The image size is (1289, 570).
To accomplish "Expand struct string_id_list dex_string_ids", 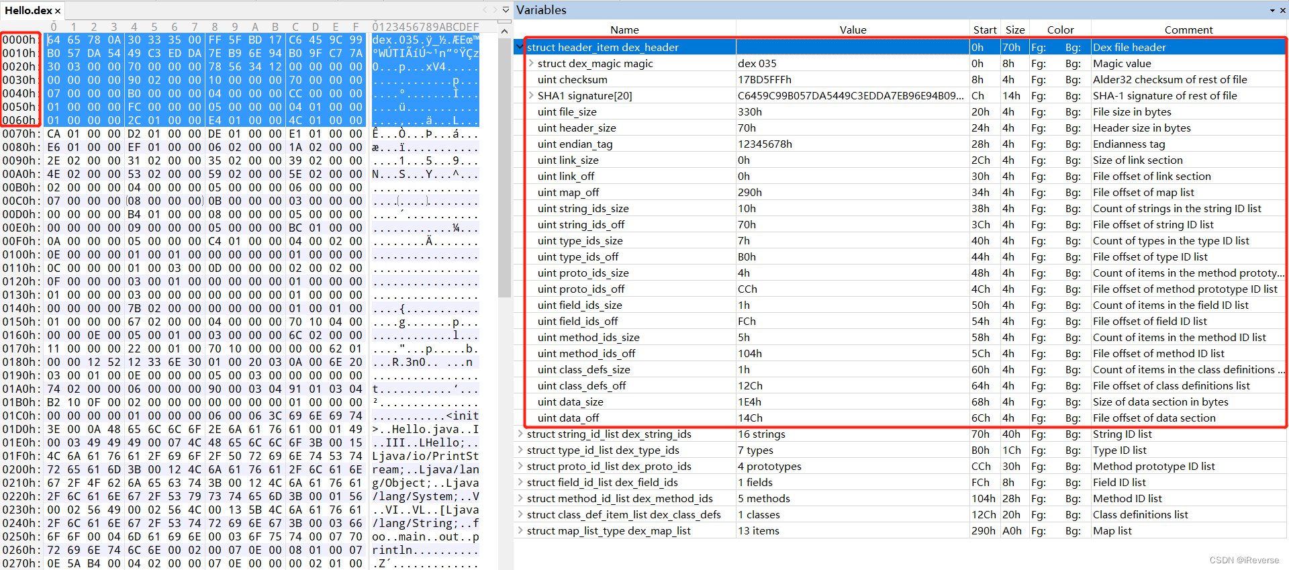I will click(x=520, y=434).
